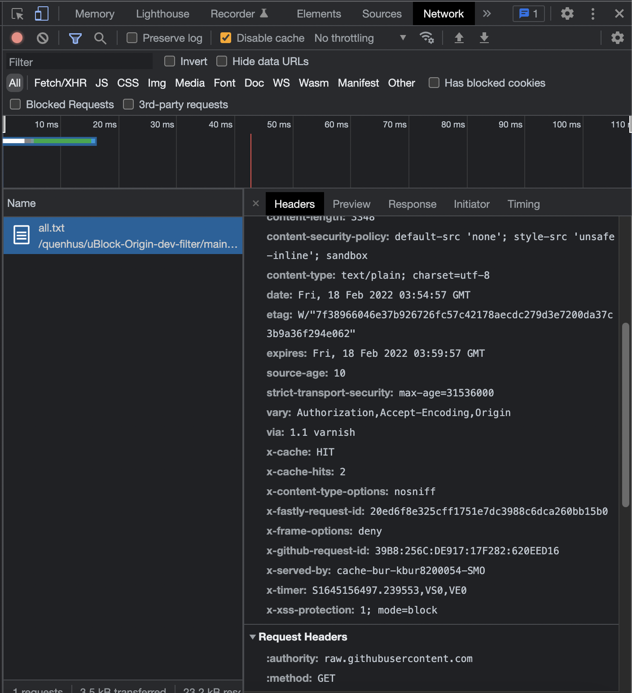This screenshot has width=632, height=693.
Task: Close the request details pane
Action: pos(256,203)
